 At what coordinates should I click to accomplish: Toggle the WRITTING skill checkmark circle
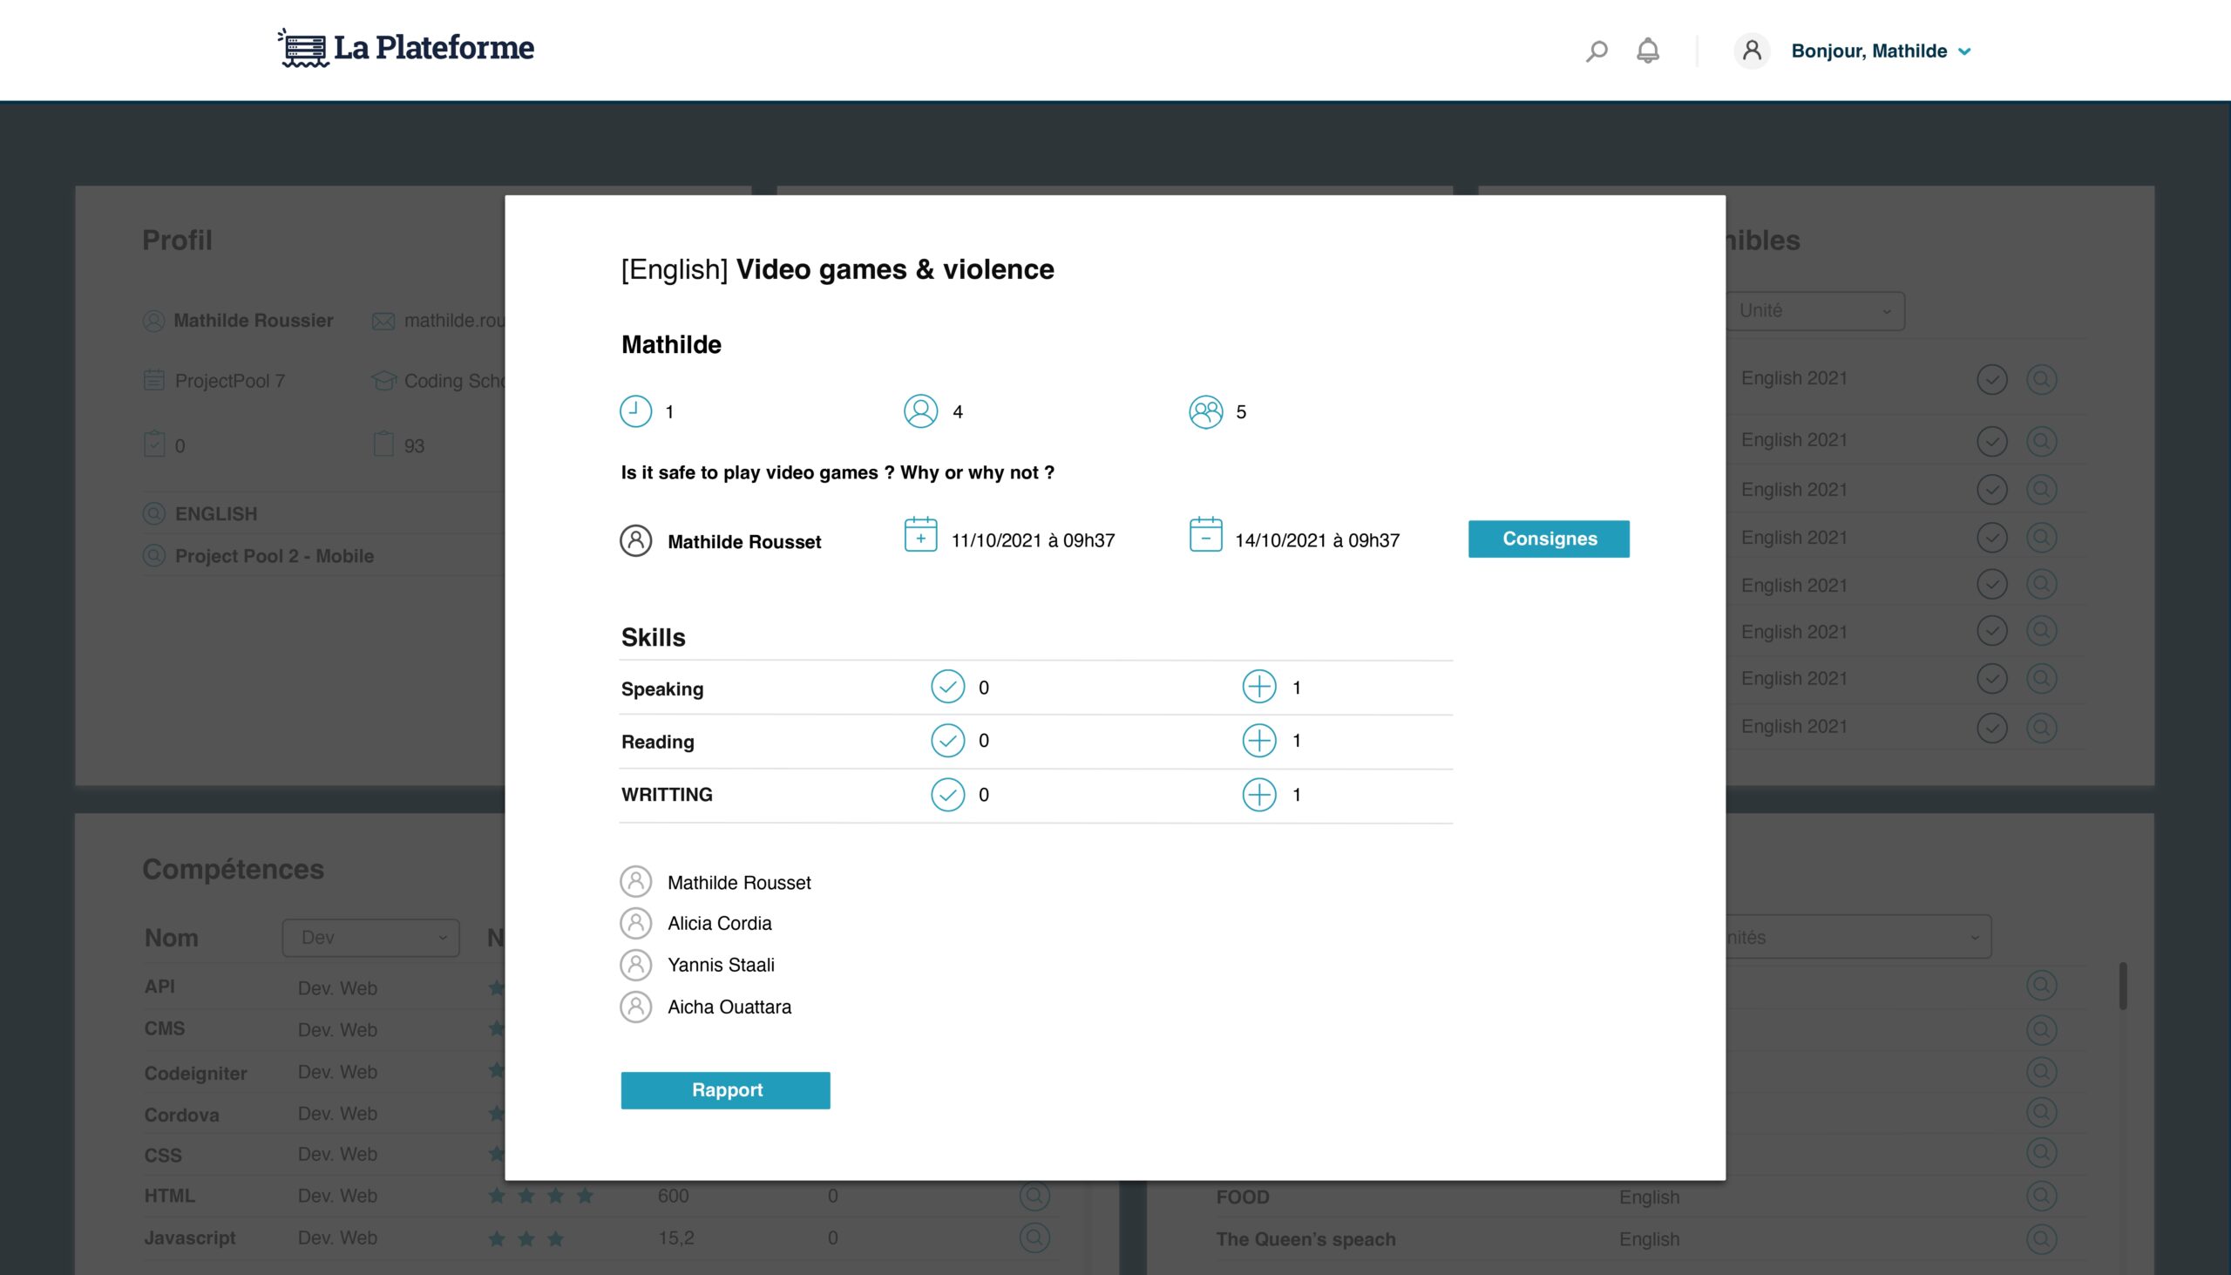947,795
